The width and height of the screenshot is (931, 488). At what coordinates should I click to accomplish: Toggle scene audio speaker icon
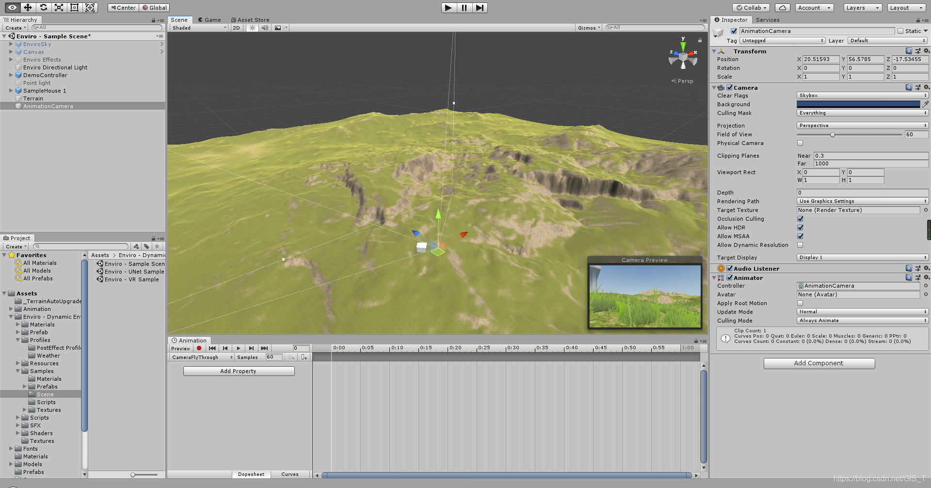[265, 28]
